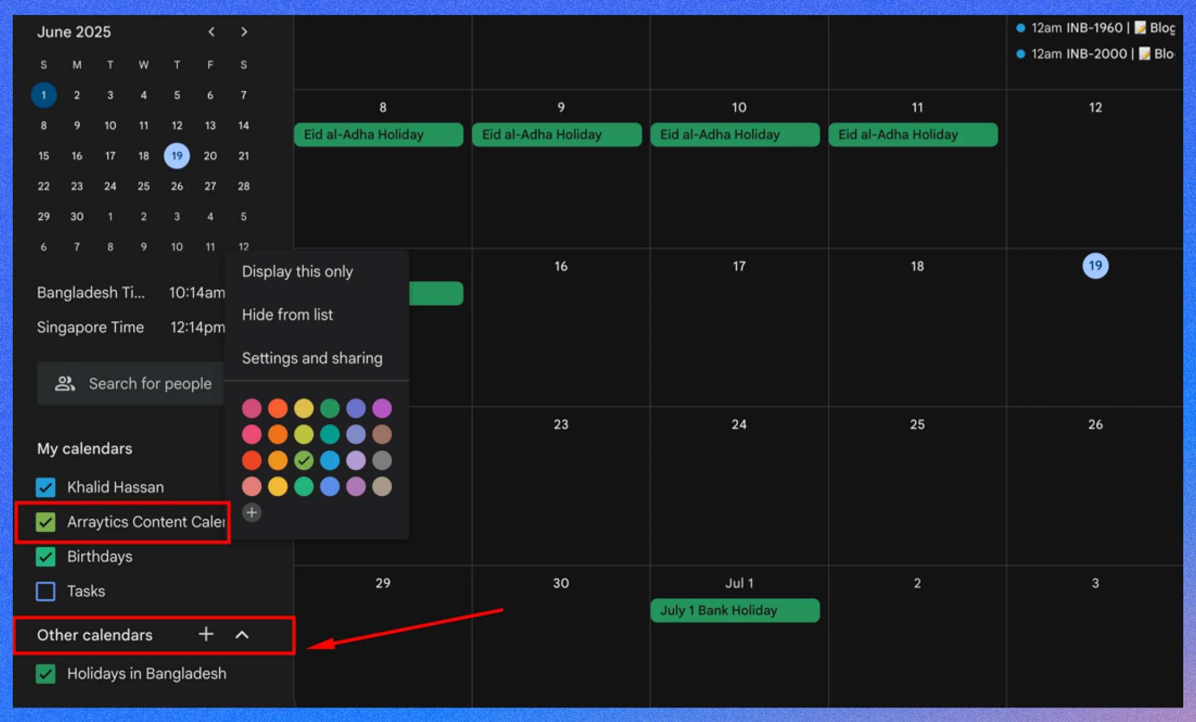The image size is (1196, 722).
Task: Click the Other calendars label
Action: pos(94,635)
